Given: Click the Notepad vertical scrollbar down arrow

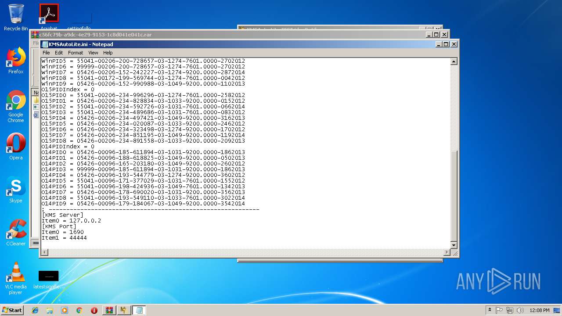Looking at the screenshot, I should coord(454,245).
